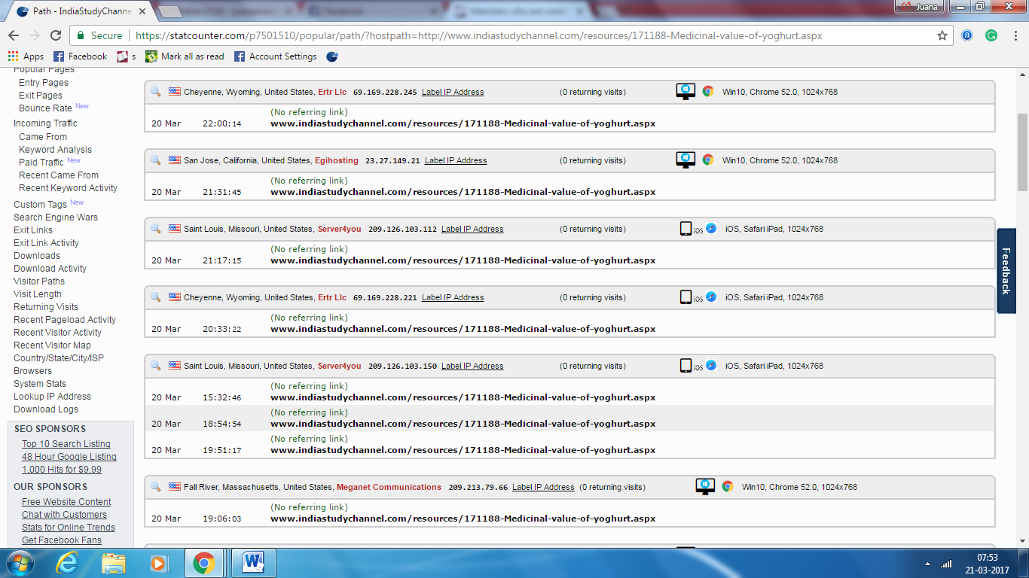Open Facebook bookmark

(80, 56)
